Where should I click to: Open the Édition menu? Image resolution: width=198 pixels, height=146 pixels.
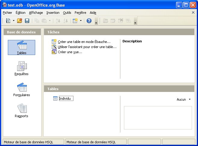click(20, 13)
